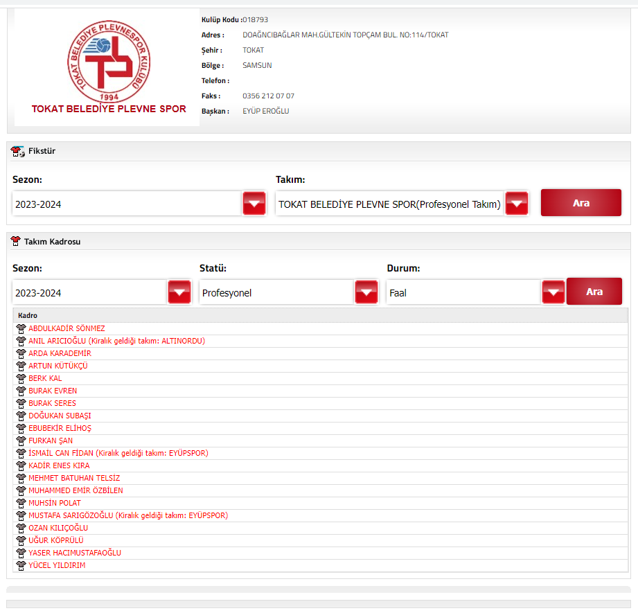Viewport: 638px width, 613px height.
Task: Open player ABDULKADİR SÖNMEZ
Action: (67, 328)
